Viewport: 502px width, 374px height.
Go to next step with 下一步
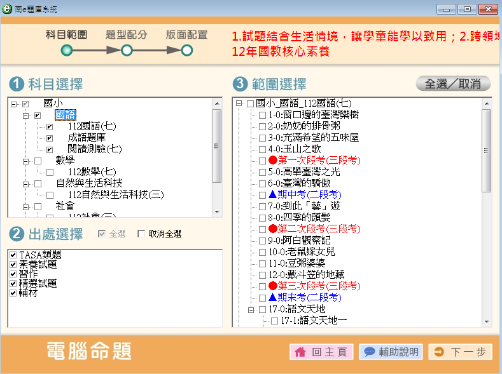pyautogui.click(x=461, y=352)
